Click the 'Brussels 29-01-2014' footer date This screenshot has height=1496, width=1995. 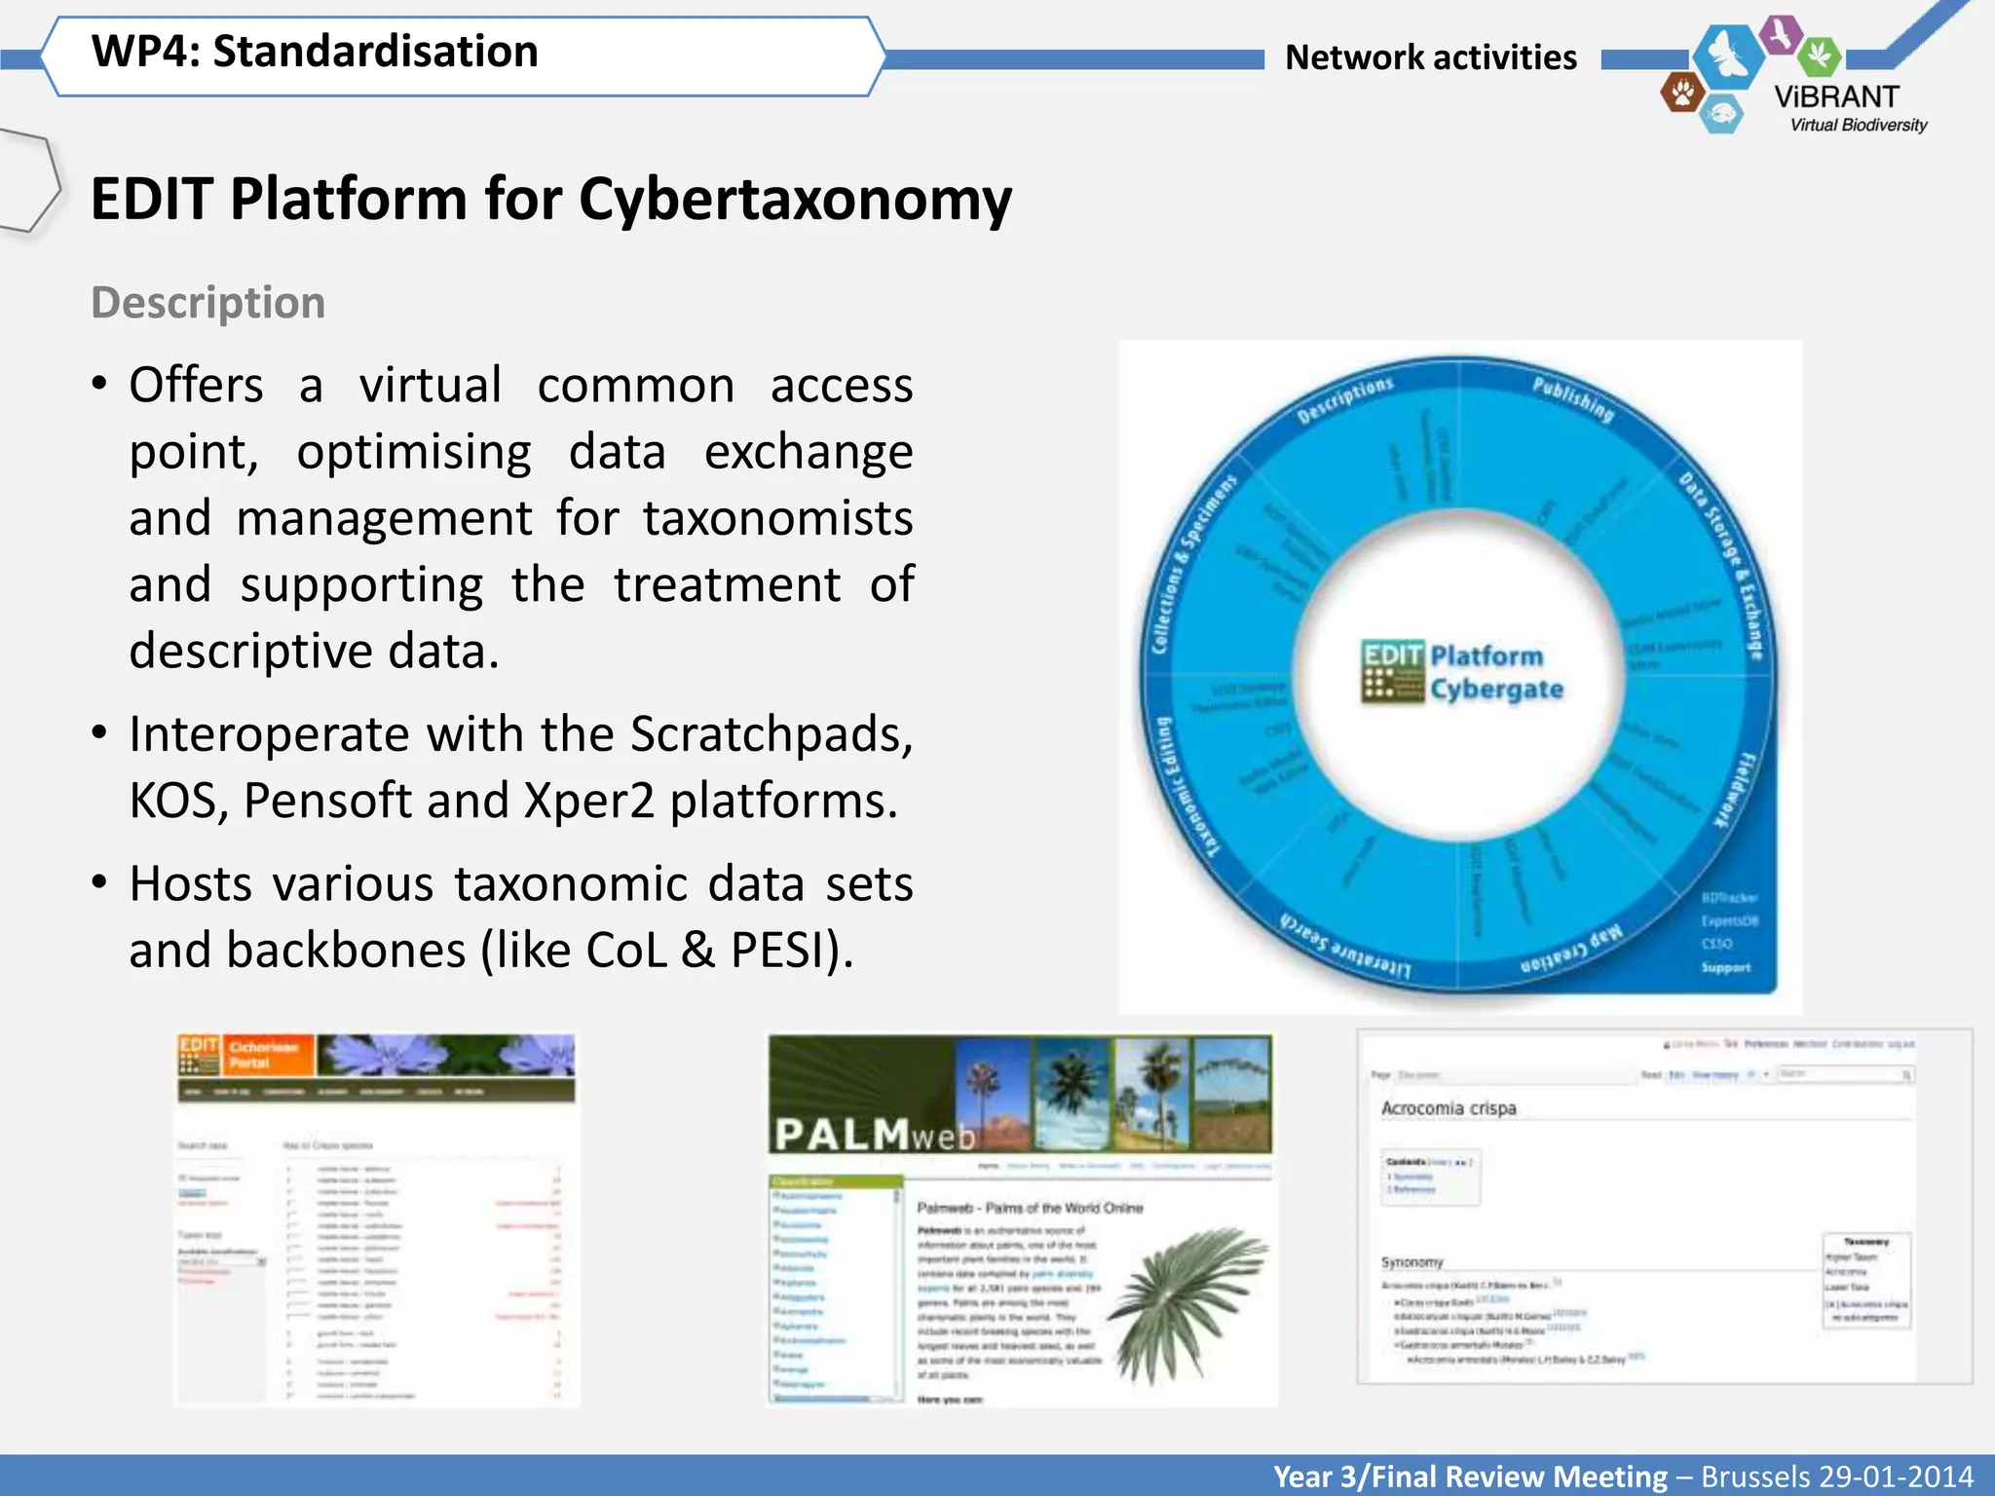click(1837, 1477)
